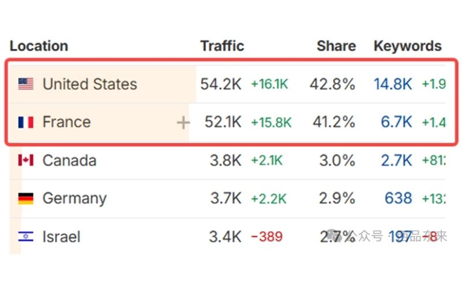Select the Israel location name
The image size is (462, 289).
62,236
